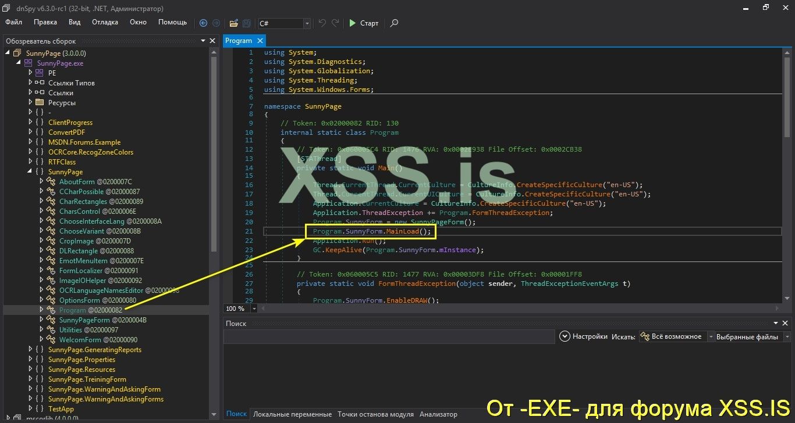Switch to the Анализатор tab

click(438, 414)
